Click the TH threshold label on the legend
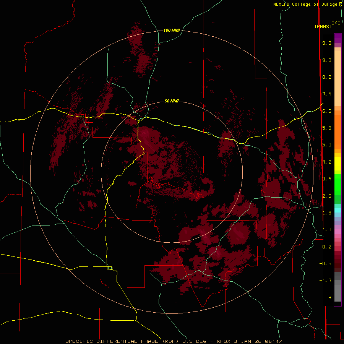This screenshot has width=344, height=344. point(328,298)
